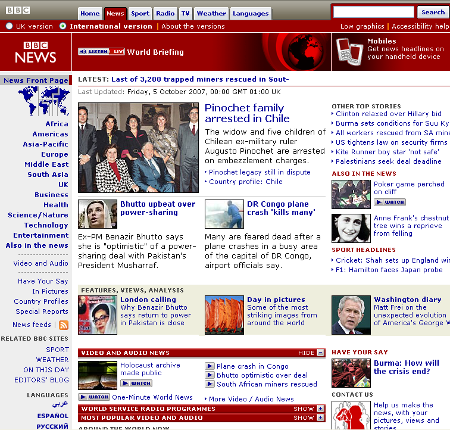The image size is (450, 430).
Task: Select the International version radio button
Action: 63,26
